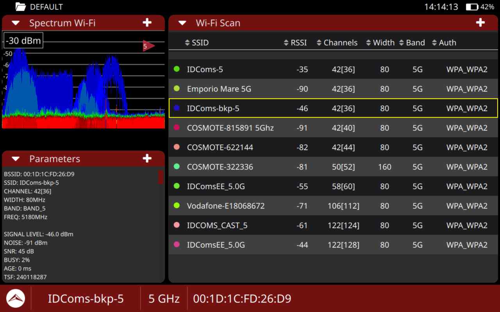Click blue color dot of IDComs-bkp-5
500x312 pixels.
coord(177,108)
